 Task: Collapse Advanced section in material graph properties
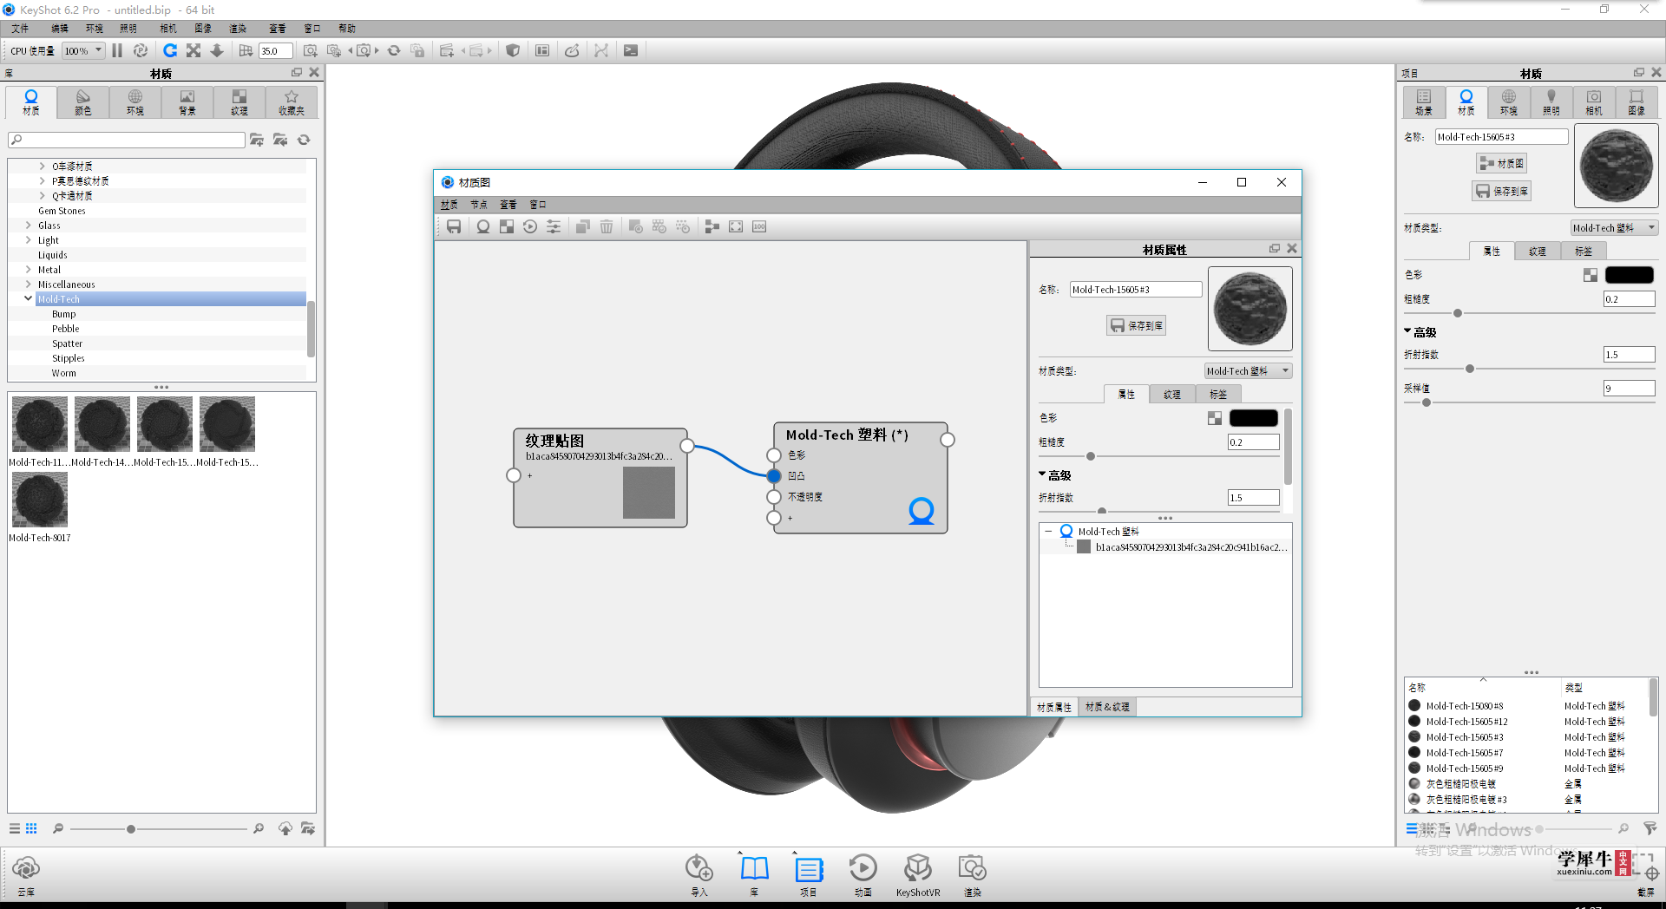click(1042, 474)
